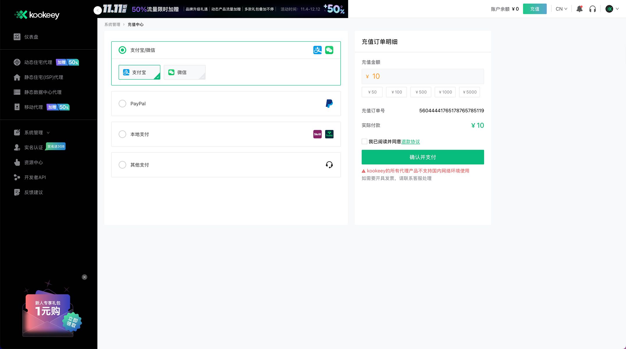Click the Trustly payment icon
This screenshot has height=349, width=626.
tap(329, 134)
